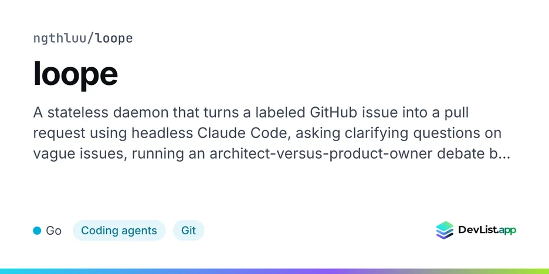Screen dimensions: 549x274
Task: Click the slash separator in repository path
Action: click(91, 39)
